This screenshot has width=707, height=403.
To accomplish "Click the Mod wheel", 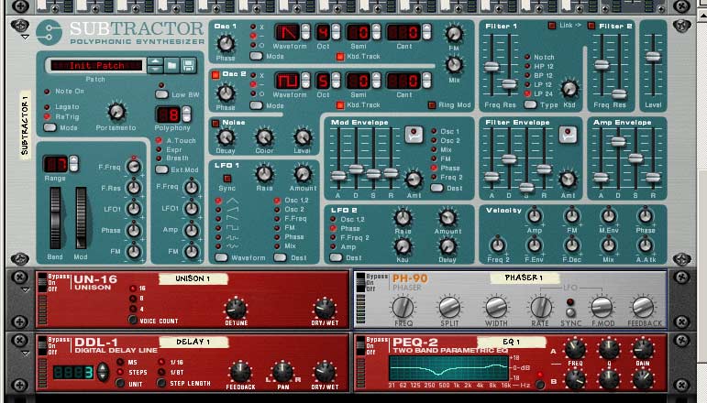I will pyautogui.click(x=81, y=218).
